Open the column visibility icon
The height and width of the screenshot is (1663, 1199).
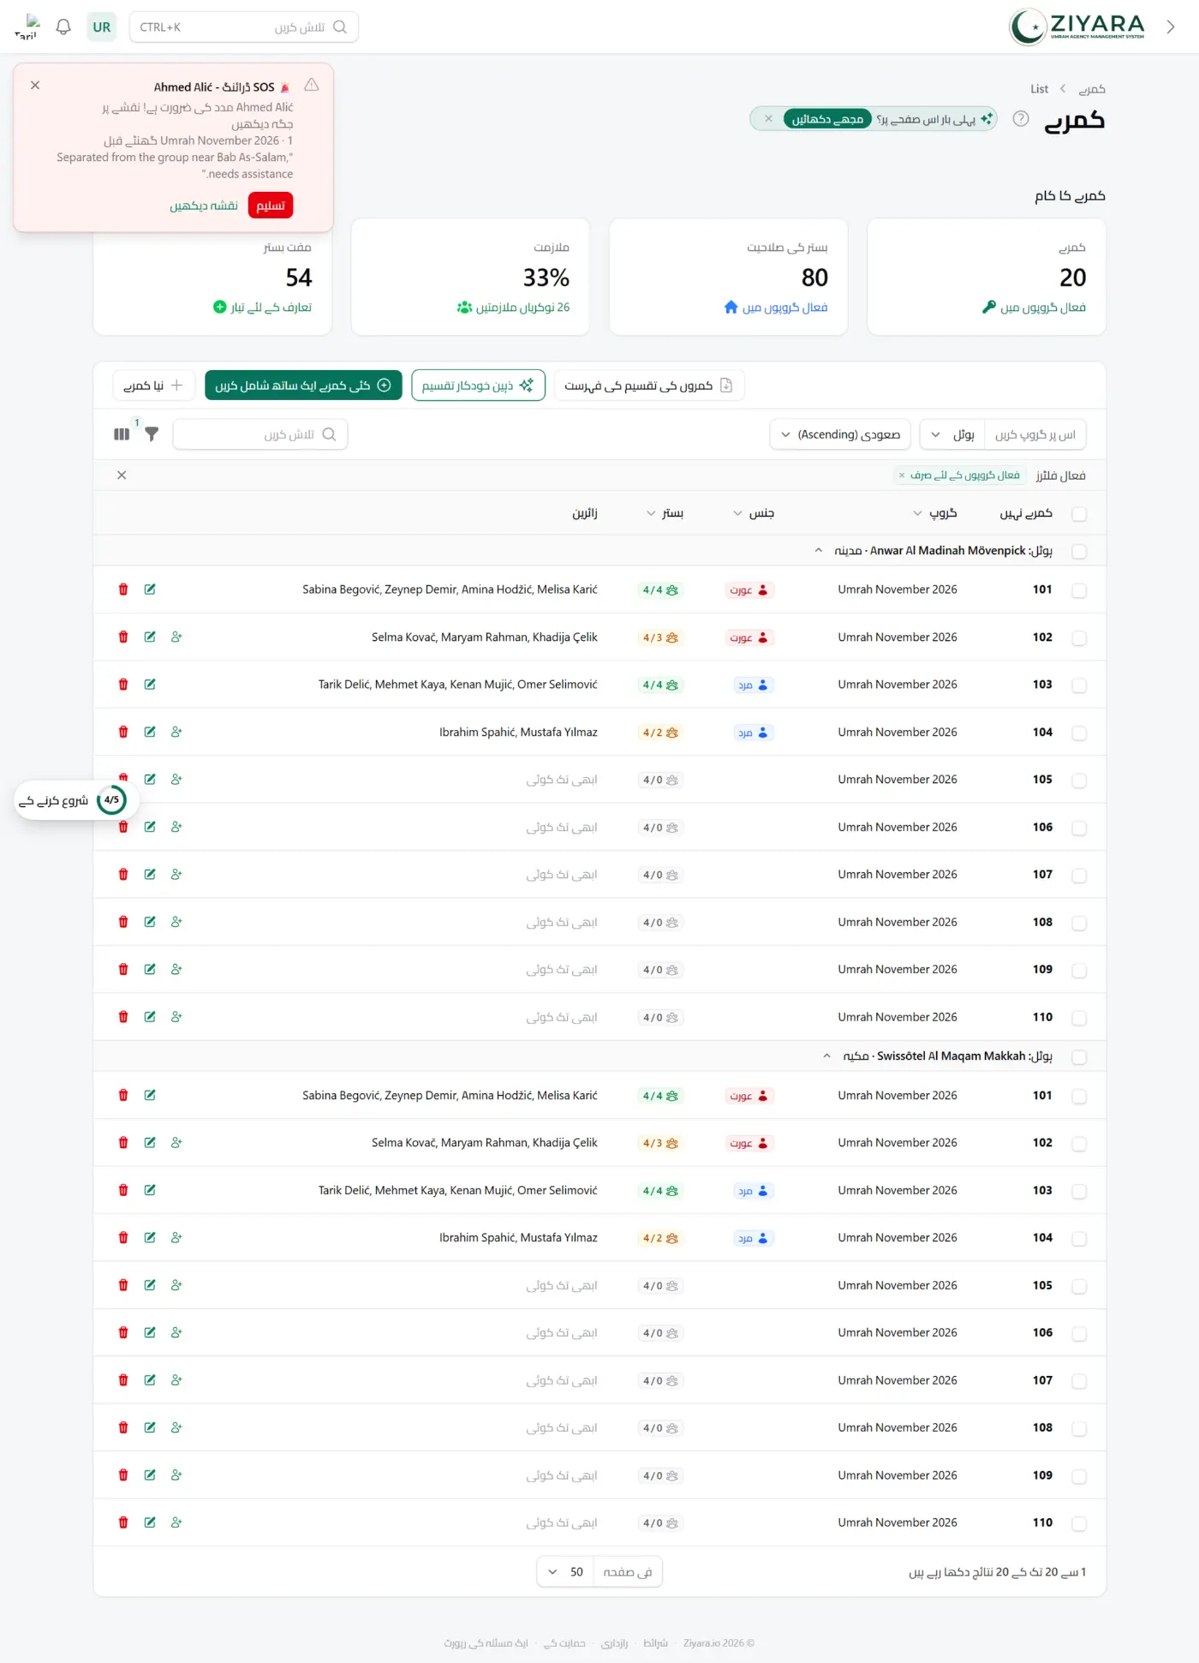click(x=122, y=434)
